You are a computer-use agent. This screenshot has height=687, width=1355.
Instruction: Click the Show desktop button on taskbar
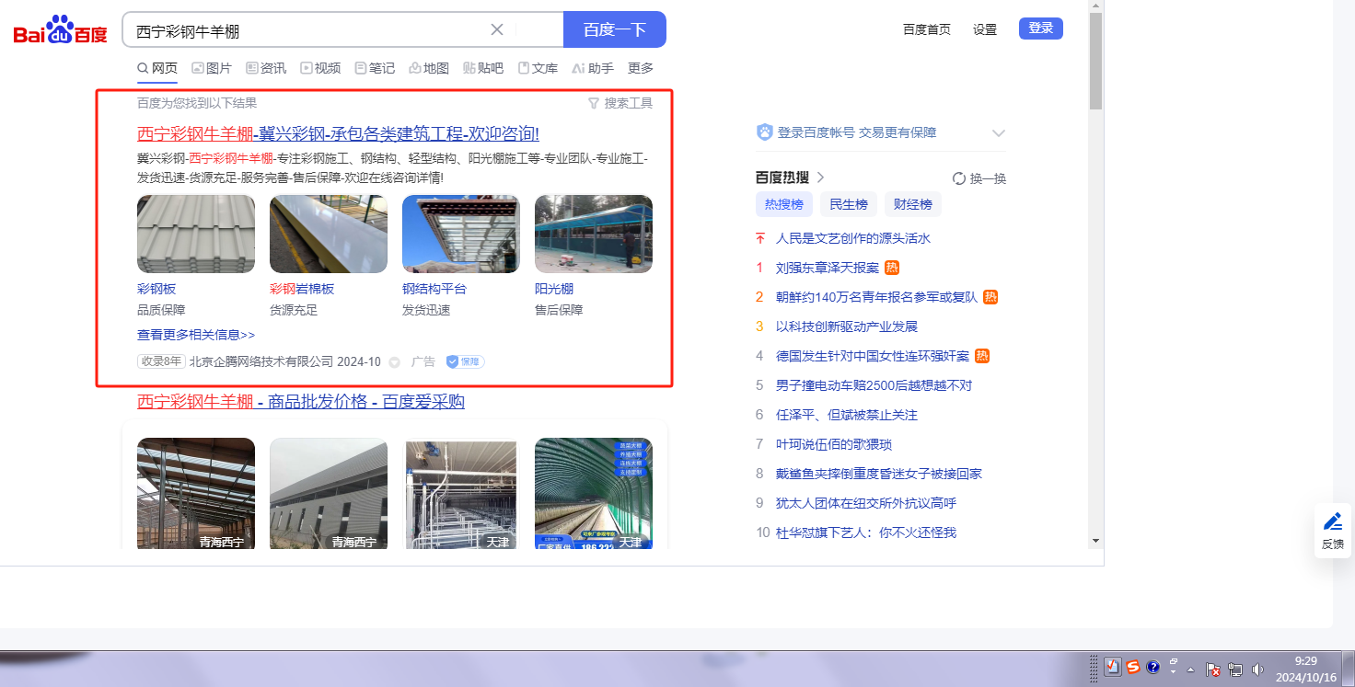tap(1349, 669)
